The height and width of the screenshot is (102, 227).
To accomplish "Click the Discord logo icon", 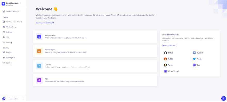I will coord(194,53).
